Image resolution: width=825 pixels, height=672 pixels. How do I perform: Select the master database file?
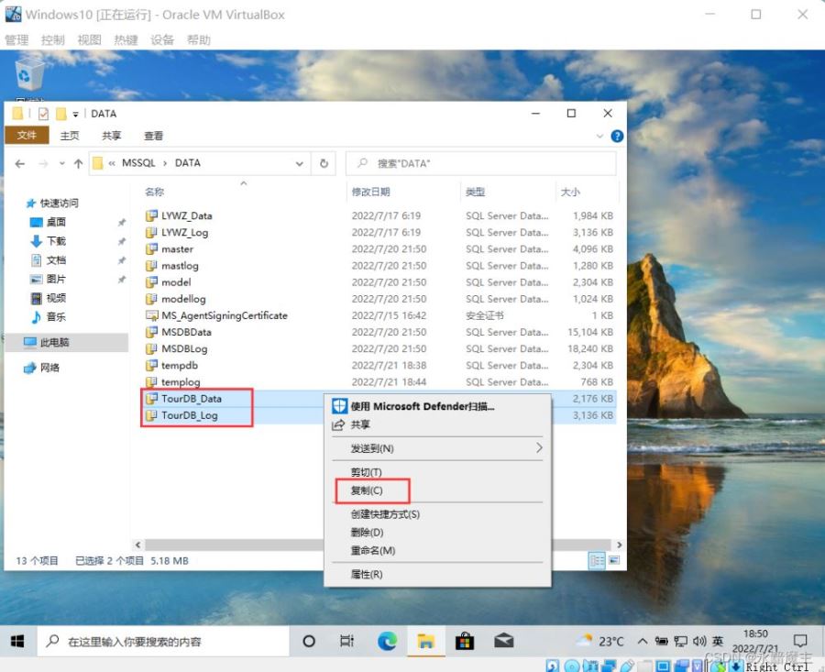point(177,248)
